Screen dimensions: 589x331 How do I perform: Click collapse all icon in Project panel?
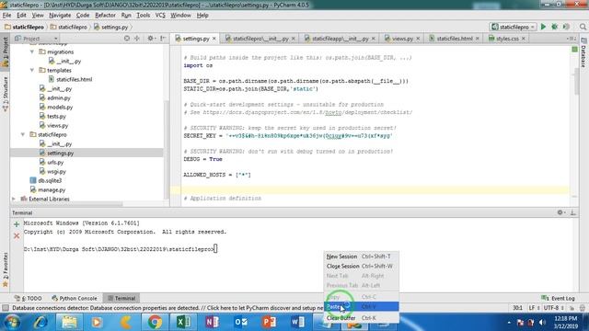point(137,39)
